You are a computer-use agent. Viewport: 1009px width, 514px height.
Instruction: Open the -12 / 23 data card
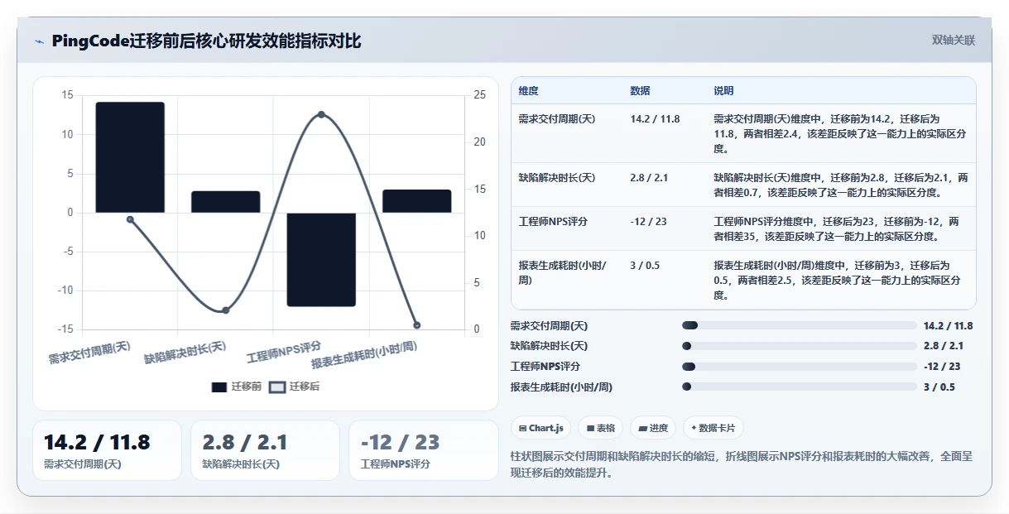click(424, 450)
